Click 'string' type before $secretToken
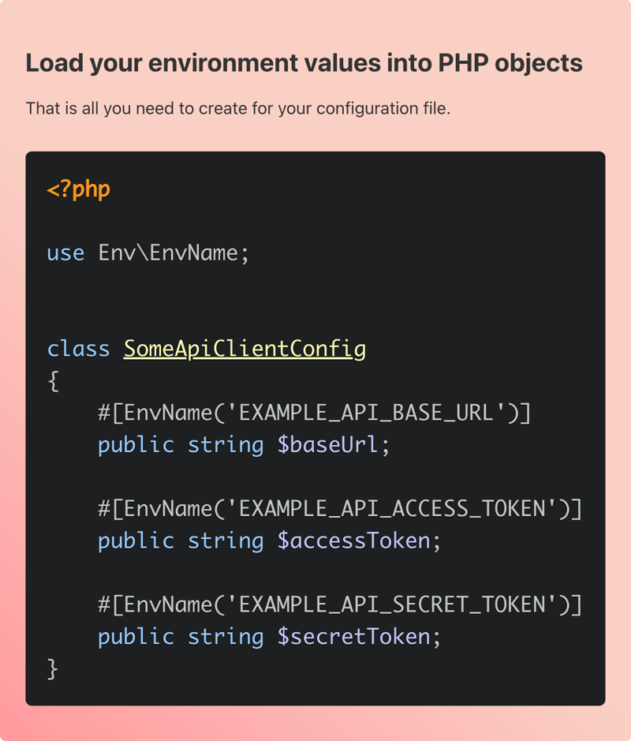Image resolution: width=631 pixels, height=741 pixels. [x=226, y=638]
